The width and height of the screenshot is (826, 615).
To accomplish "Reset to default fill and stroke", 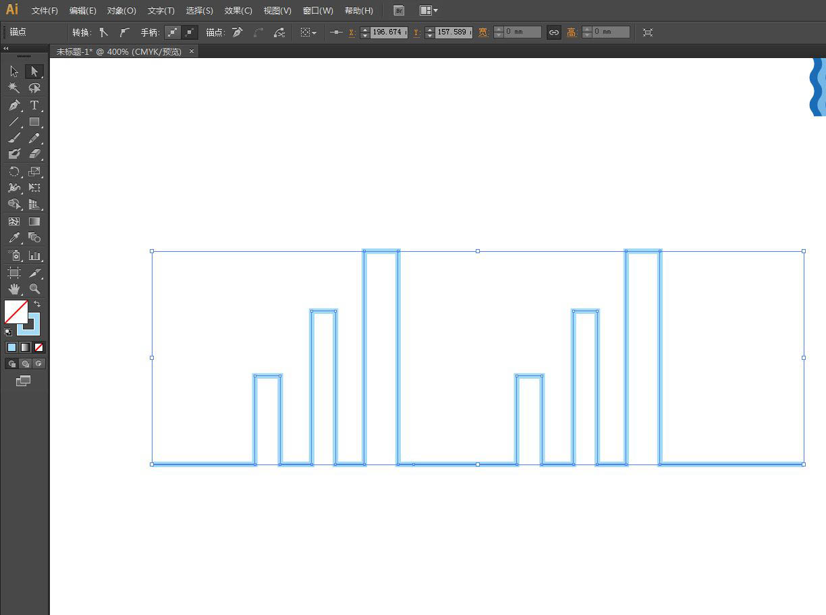I will (8, 331).
